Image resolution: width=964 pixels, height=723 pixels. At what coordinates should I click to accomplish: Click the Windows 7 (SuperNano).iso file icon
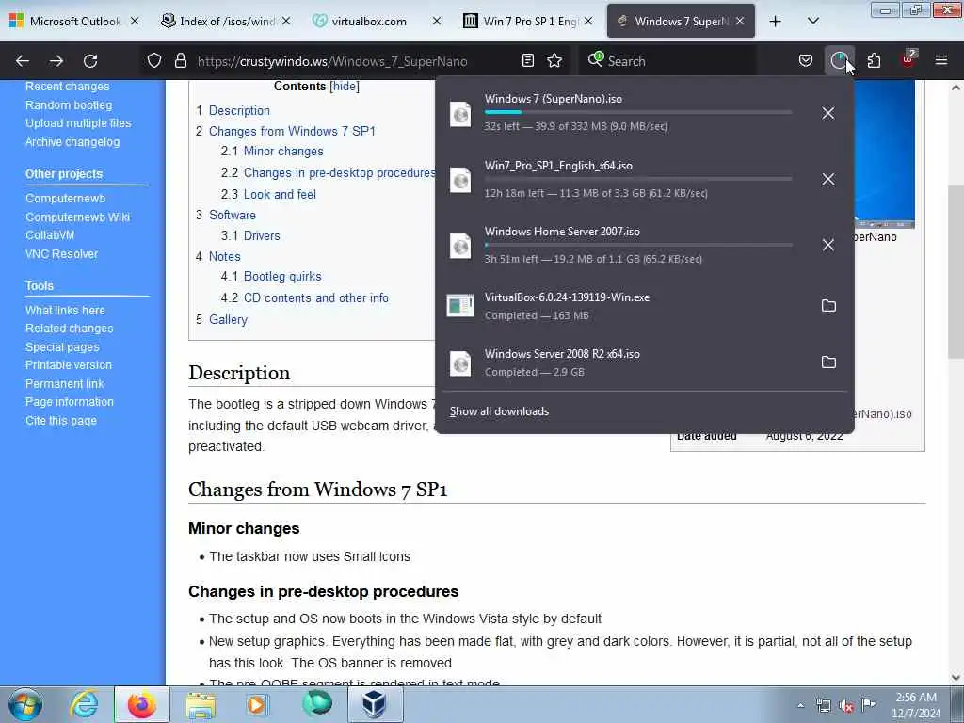[460, 114]
